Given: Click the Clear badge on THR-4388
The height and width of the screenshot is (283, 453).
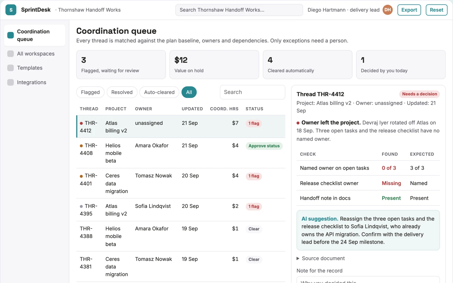Looking at the screenshot, I should click(x=254, y=229).
